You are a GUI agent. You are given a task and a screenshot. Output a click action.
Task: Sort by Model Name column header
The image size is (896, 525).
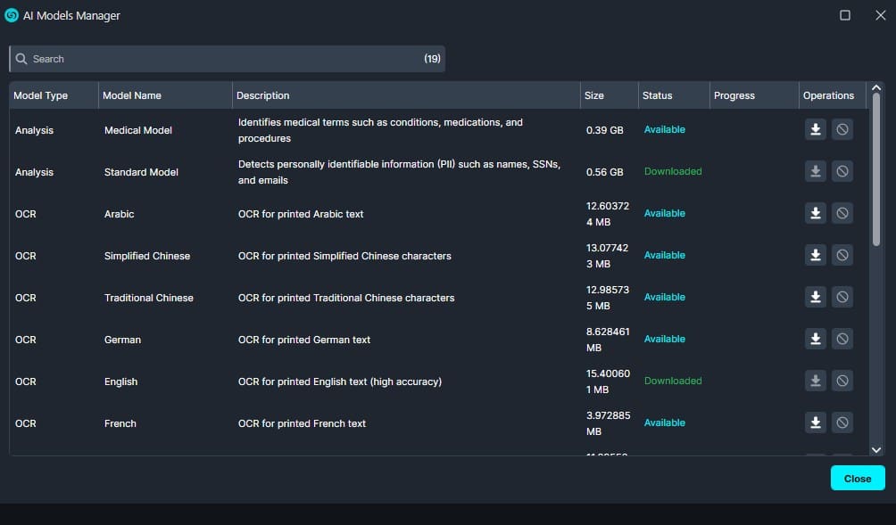click(x=132, y=95)
